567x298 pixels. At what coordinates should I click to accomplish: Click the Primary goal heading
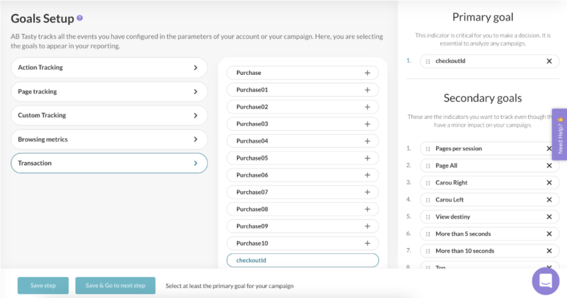[x=483, y=17]
